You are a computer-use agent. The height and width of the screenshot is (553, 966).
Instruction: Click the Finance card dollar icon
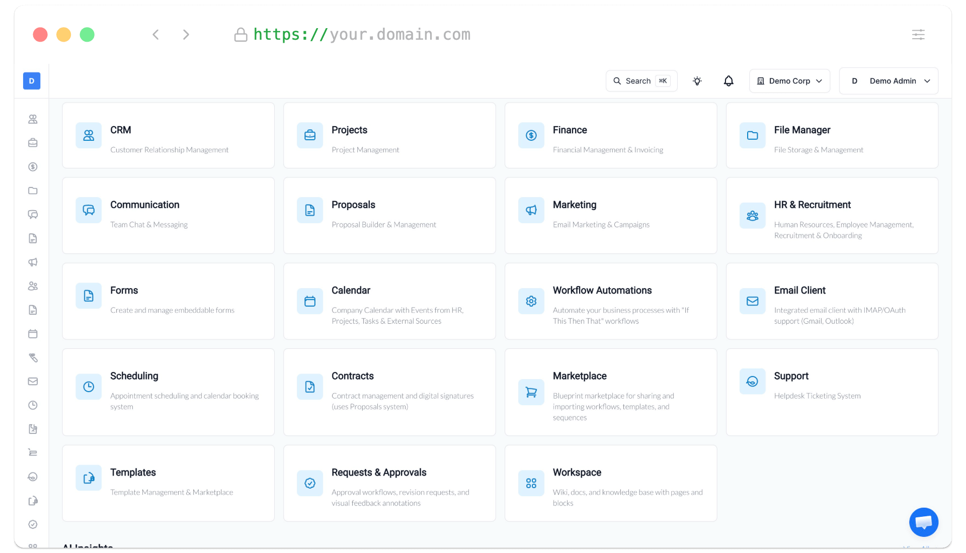531,135
